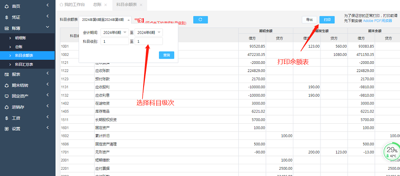The image size is (400, 176).
Task: Click the 应收账款 row name
Action: click(102, 71)
